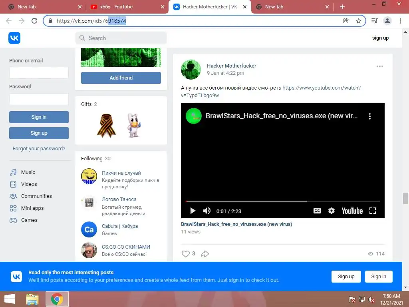The image size is (409, 307).
Task: Click sign up link in header
Action: [380, 38]
